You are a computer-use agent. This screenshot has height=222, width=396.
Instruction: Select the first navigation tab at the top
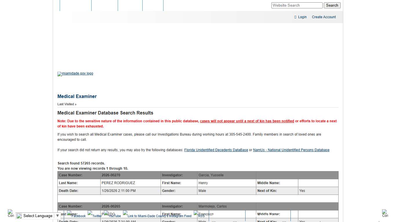click(x=75, y=5)
